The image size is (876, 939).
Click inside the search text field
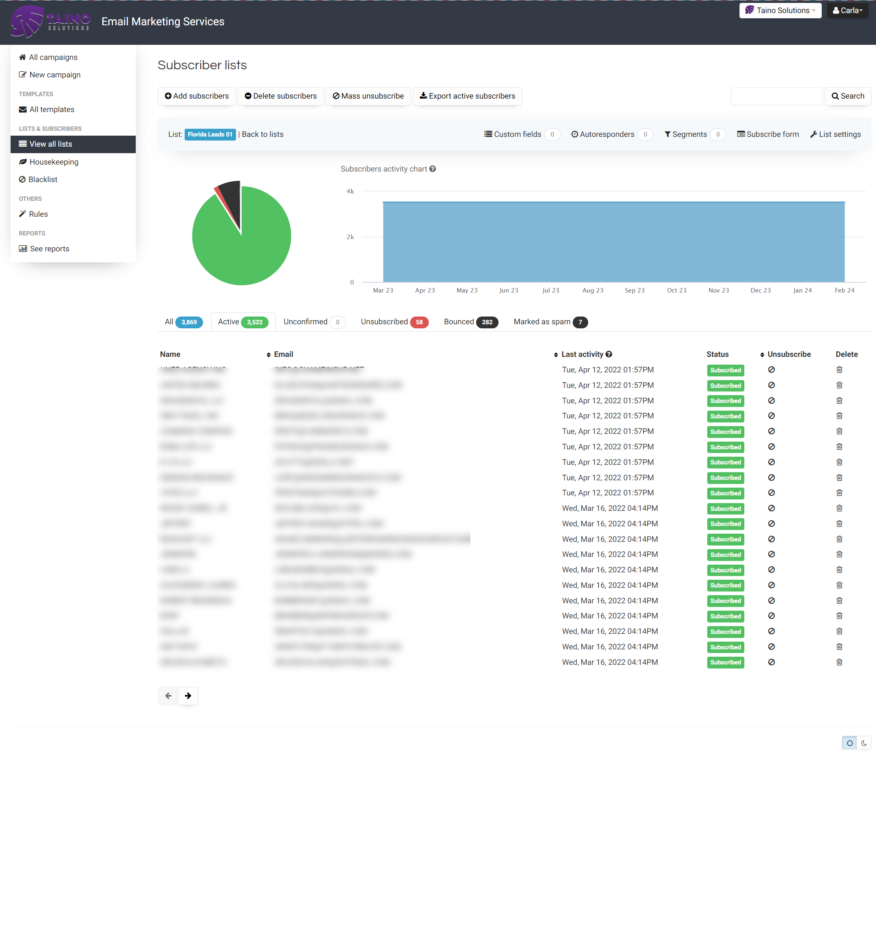[x=776, y=96]
